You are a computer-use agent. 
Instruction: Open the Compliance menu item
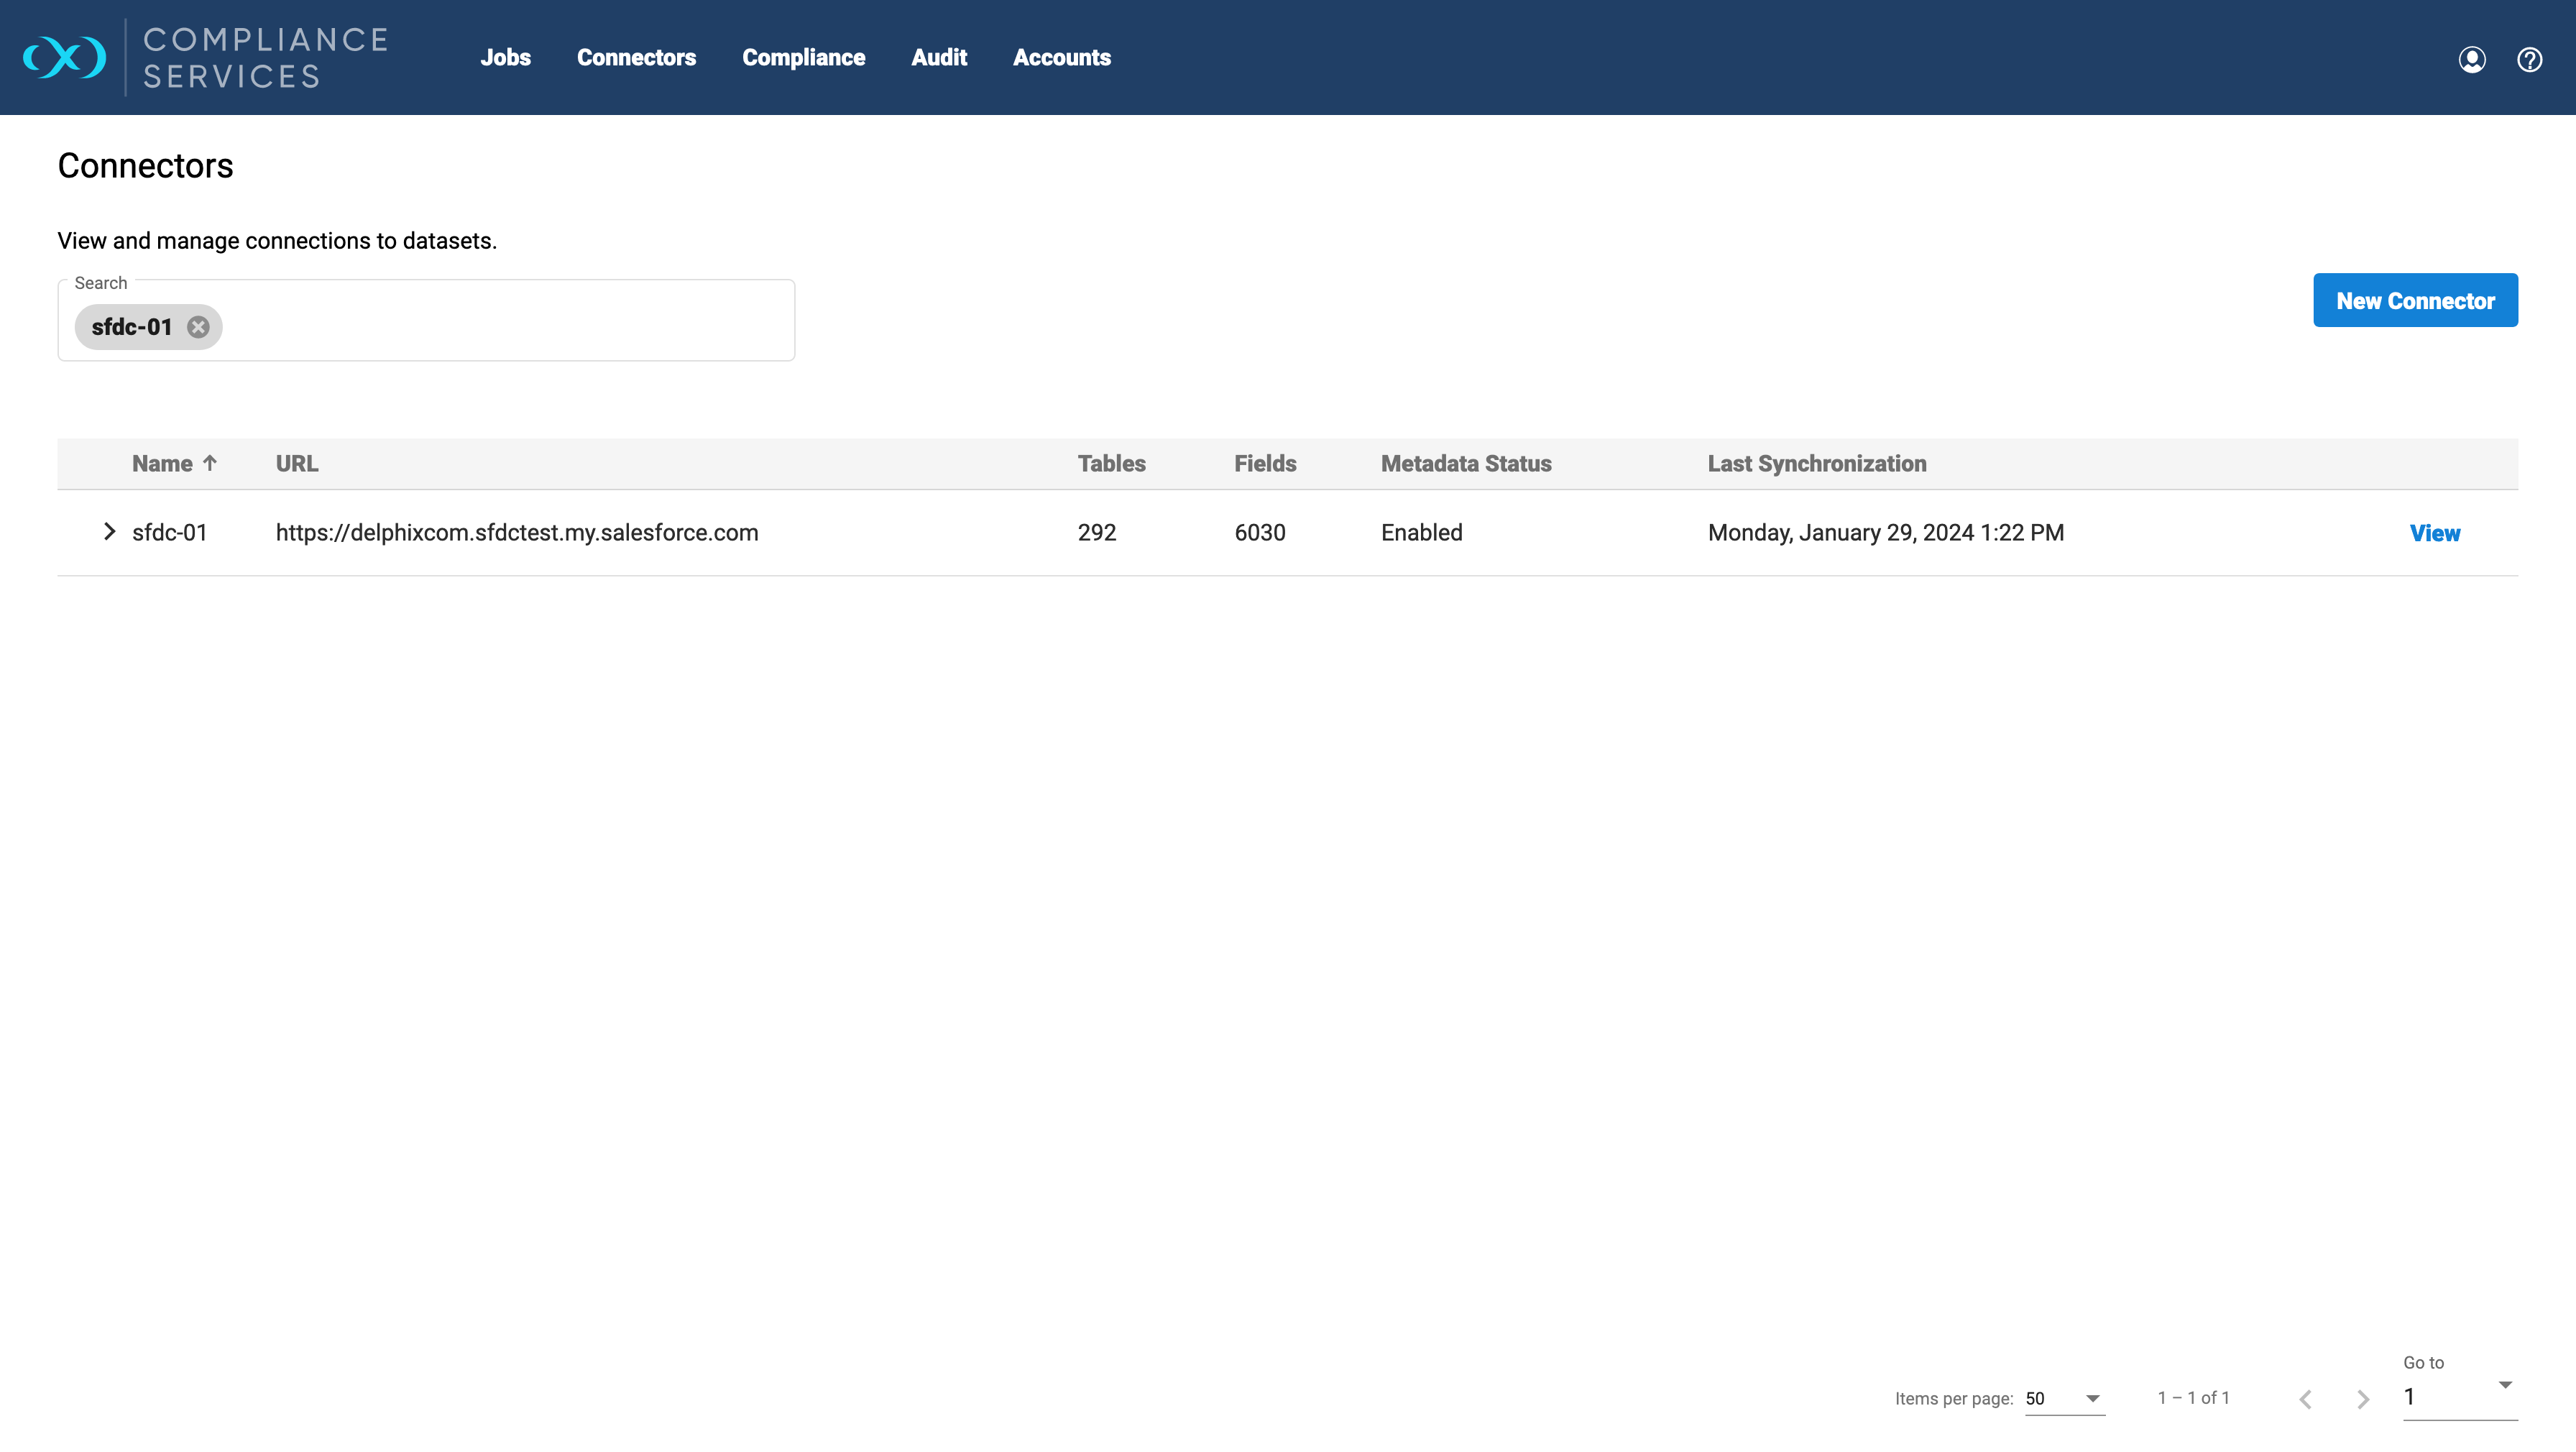pyautogui.click(x=803, y=57)
